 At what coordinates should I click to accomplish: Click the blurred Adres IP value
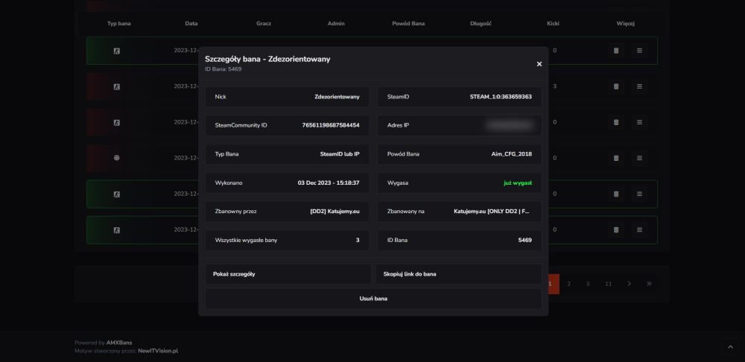pos(509,125)
